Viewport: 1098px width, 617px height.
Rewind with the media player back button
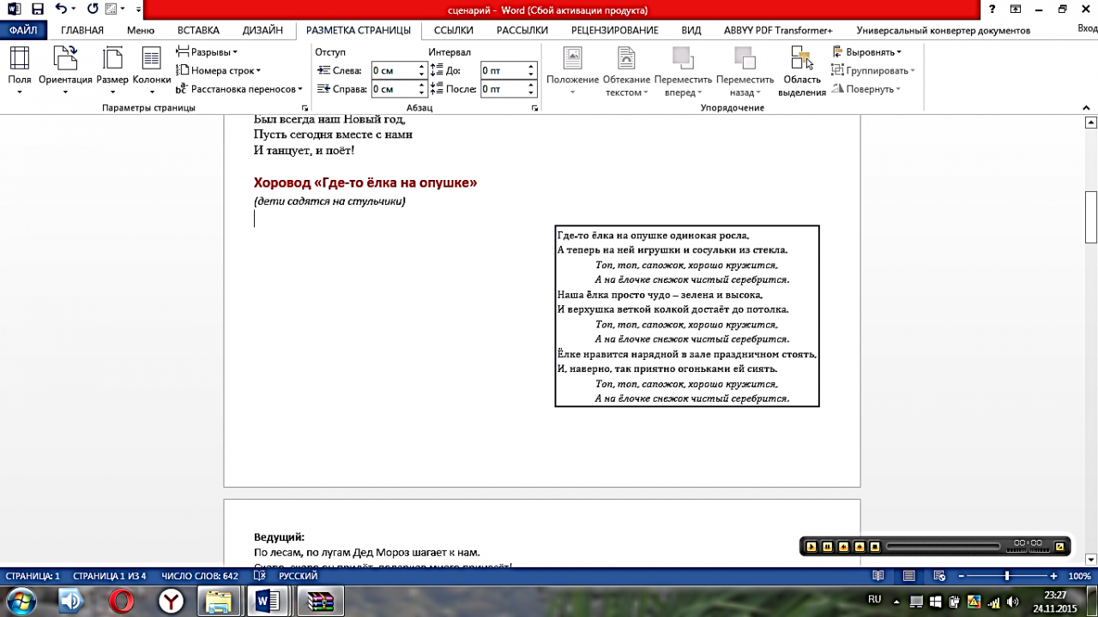point(843,546)
